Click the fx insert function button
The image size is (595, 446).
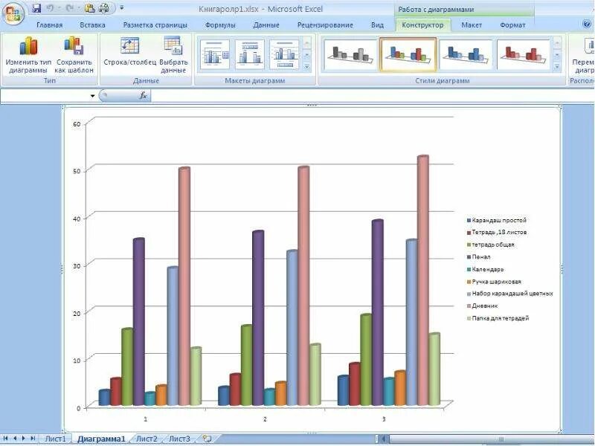(x=143, y=96)
